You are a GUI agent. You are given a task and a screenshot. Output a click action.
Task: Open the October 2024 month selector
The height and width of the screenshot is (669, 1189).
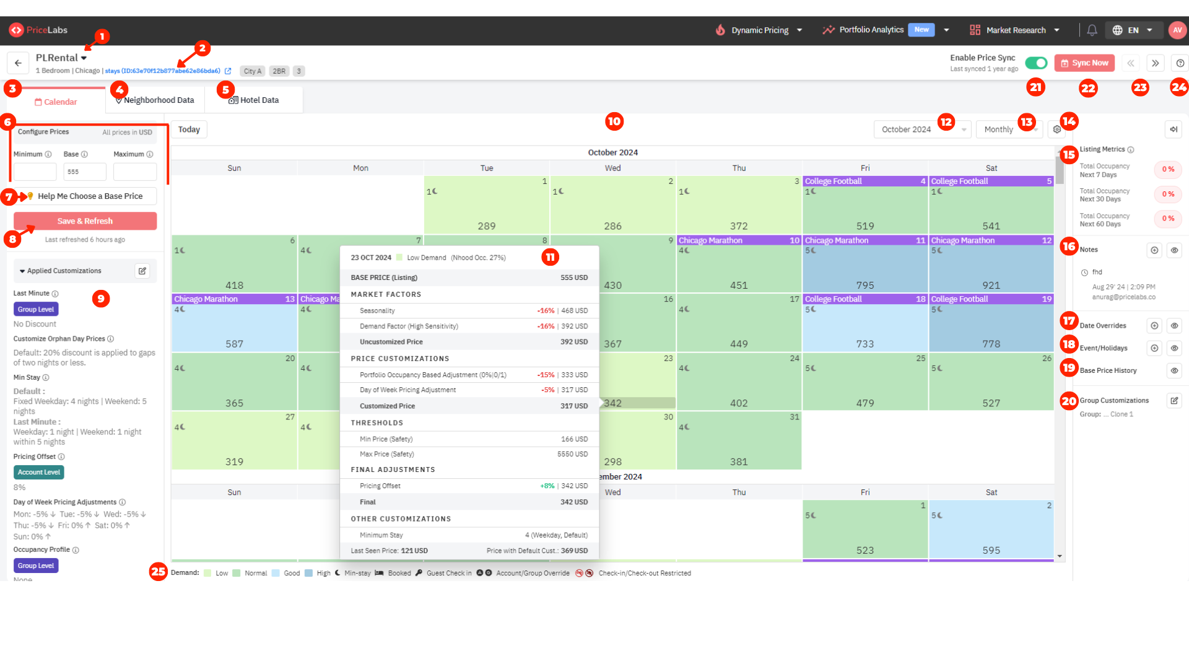tap(923, 129)
